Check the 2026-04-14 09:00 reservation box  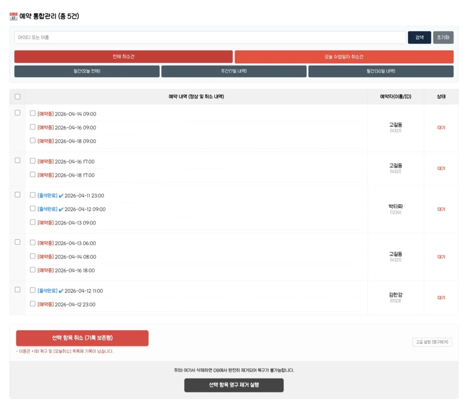point(33,113)
